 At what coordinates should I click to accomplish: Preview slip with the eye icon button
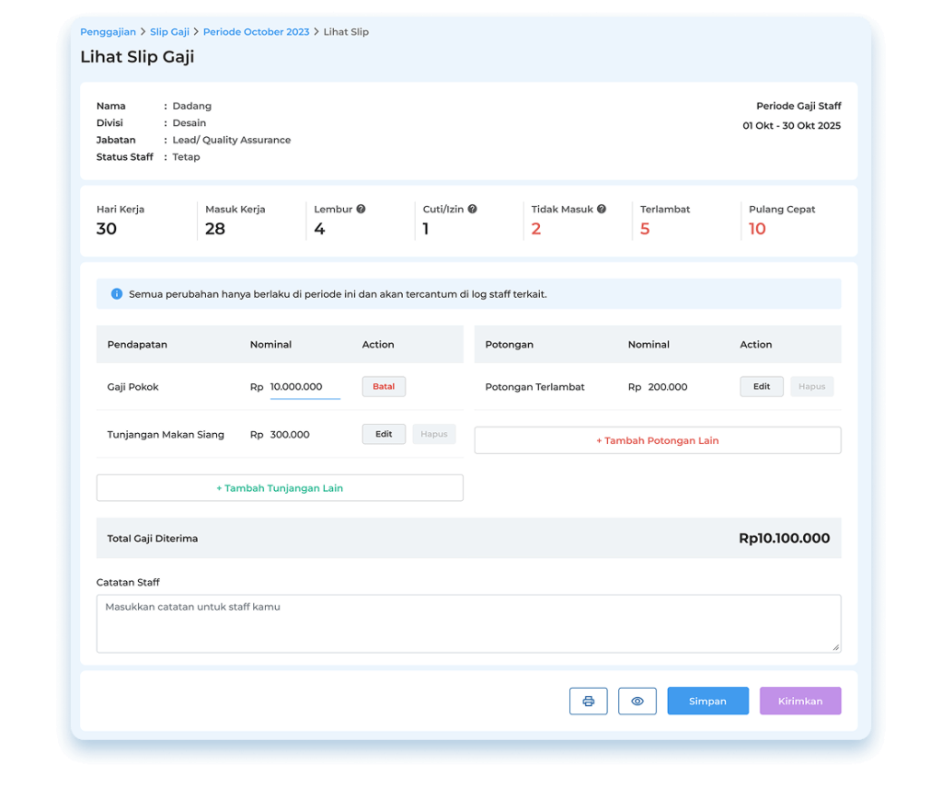coord(638,701)
